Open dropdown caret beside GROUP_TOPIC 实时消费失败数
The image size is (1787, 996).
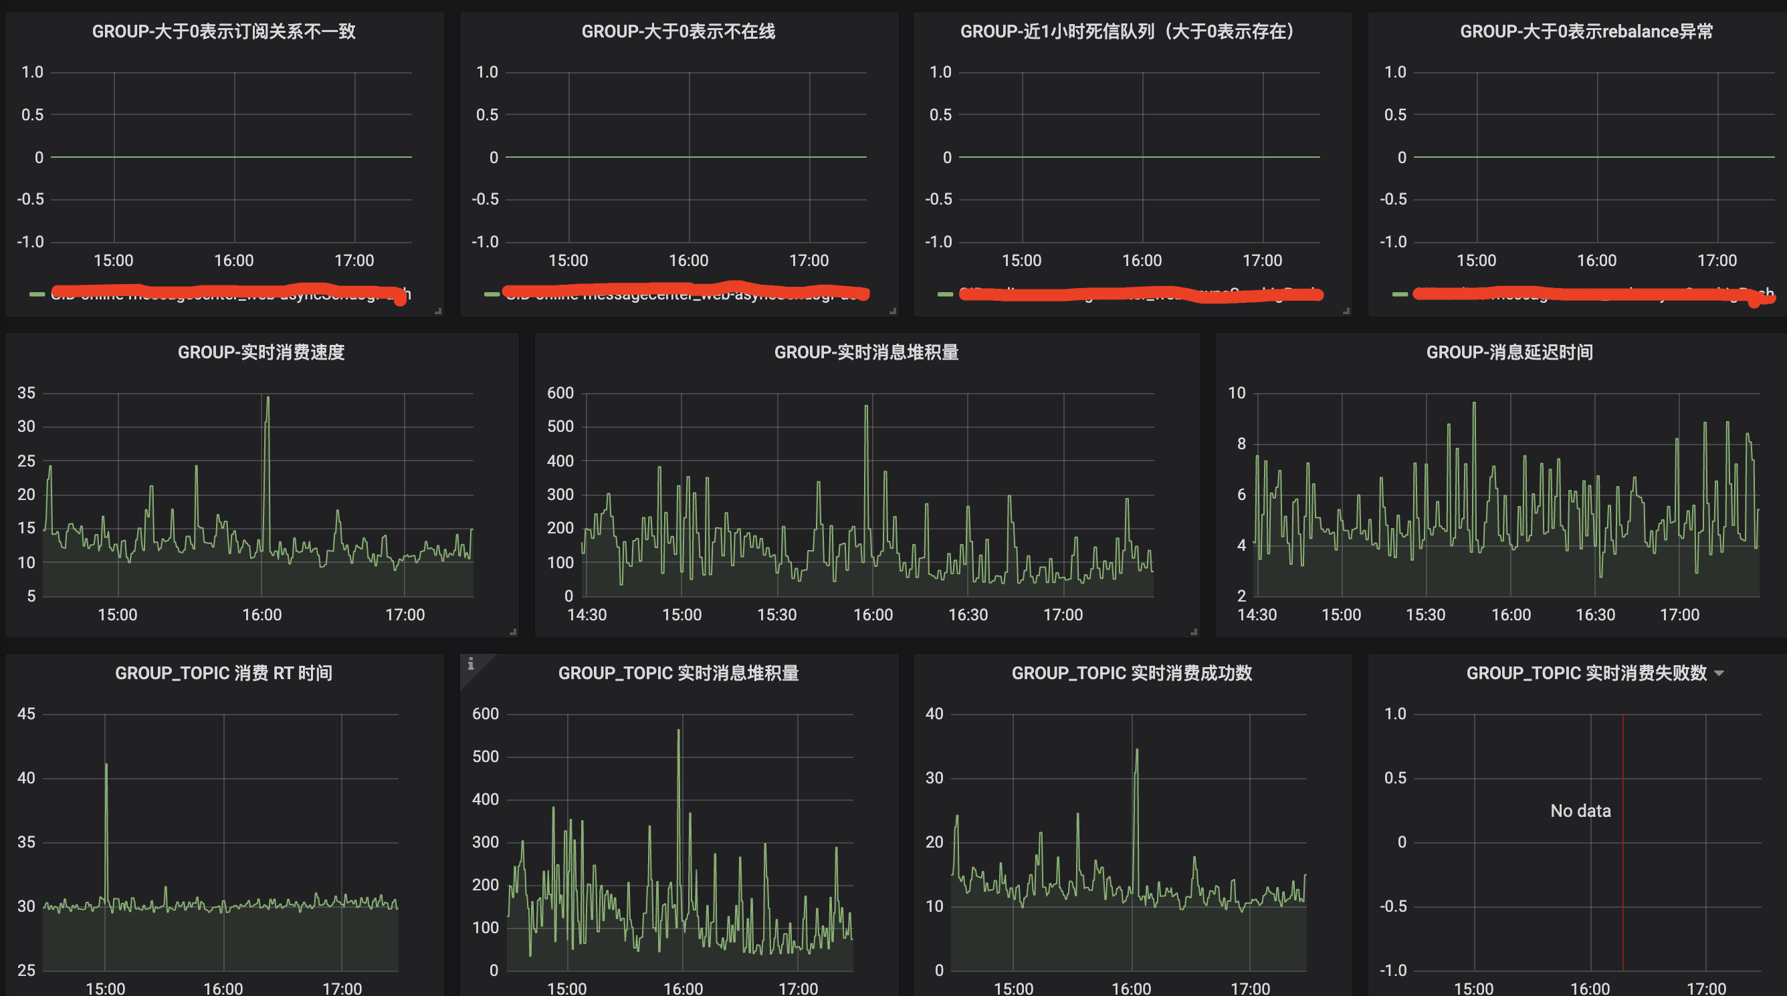pos(1719,674)
